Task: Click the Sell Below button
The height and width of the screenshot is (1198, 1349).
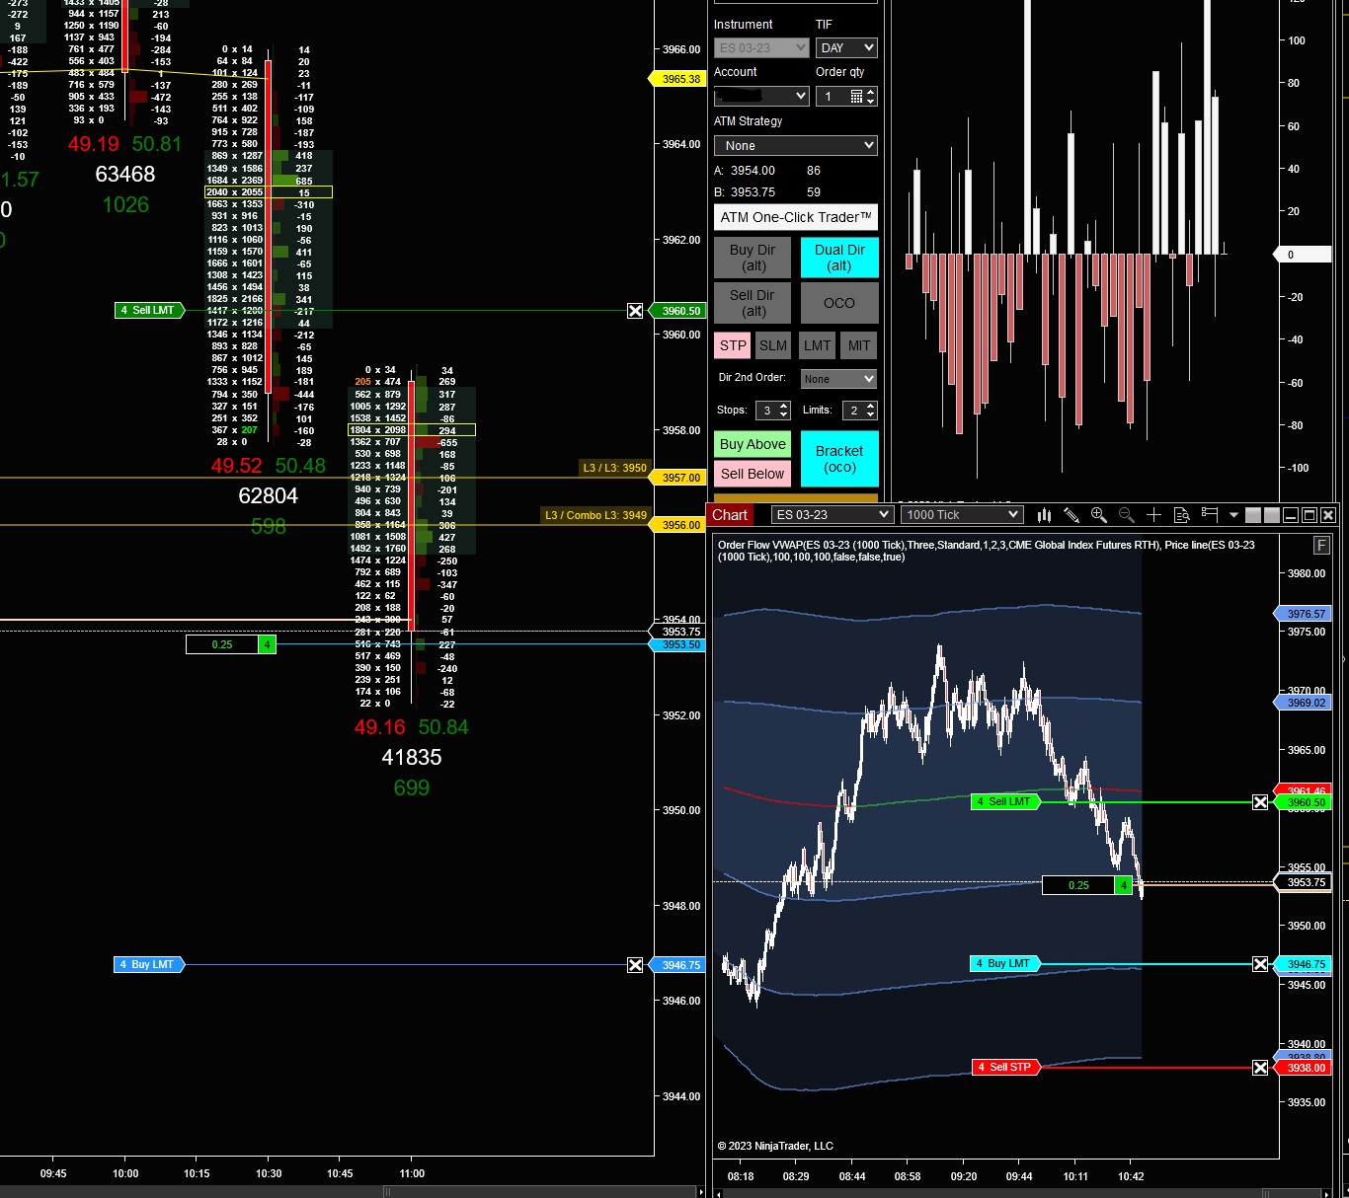Action: 753,474
